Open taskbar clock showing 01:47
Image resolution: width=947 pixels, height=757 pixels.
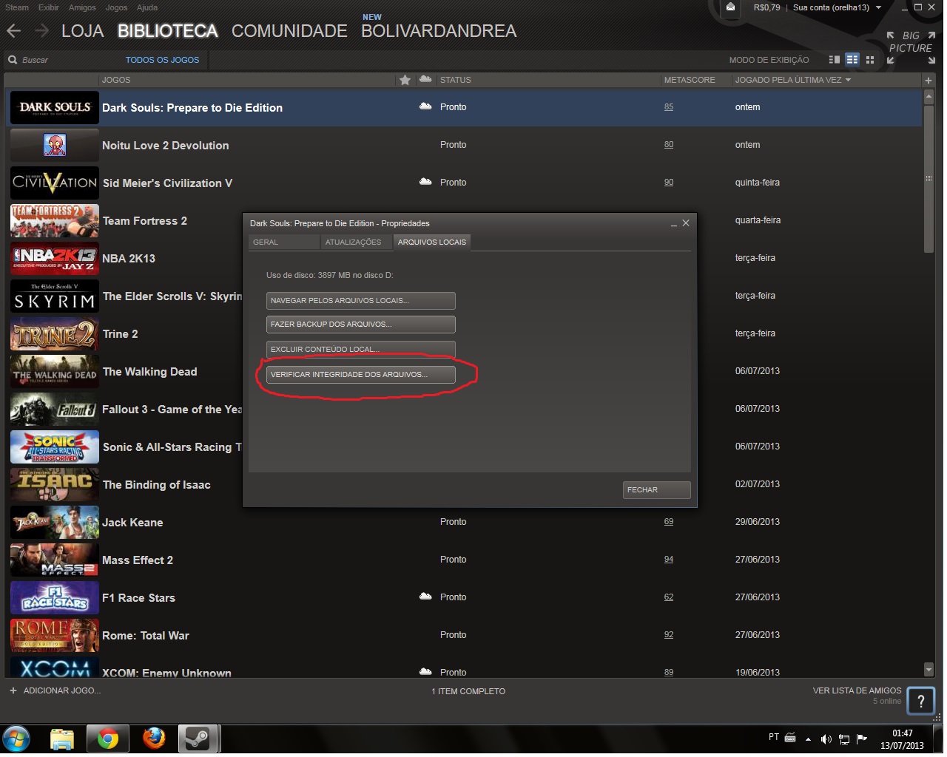click(x=902, y=739)
